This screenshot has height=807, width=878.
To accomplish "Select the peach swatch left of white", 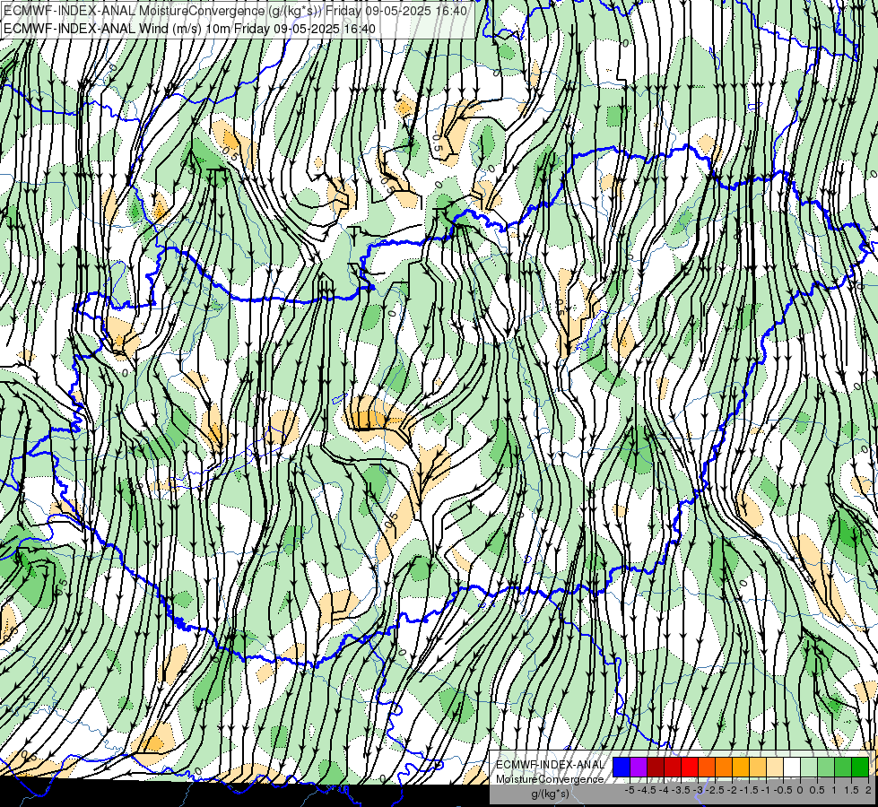I will coord(775,768).
